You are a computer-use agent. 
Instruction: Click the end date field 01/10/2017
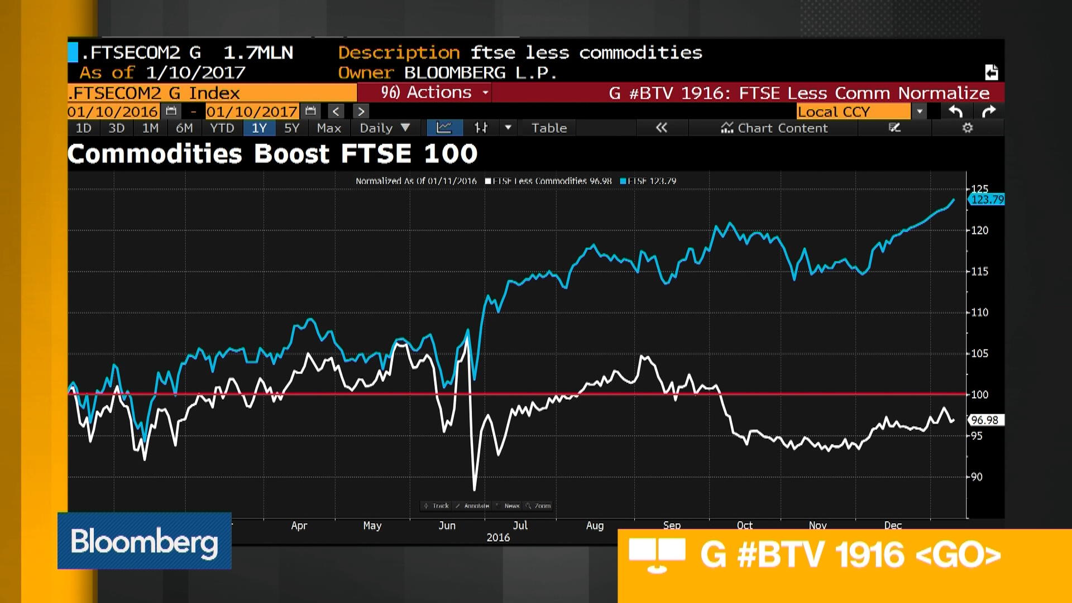[252, 111]
